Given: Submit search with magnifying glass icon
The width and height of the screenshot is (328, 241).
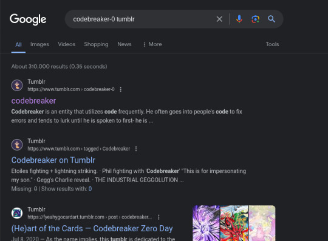Looking at the screenshot, I should [x=272, y=19].
